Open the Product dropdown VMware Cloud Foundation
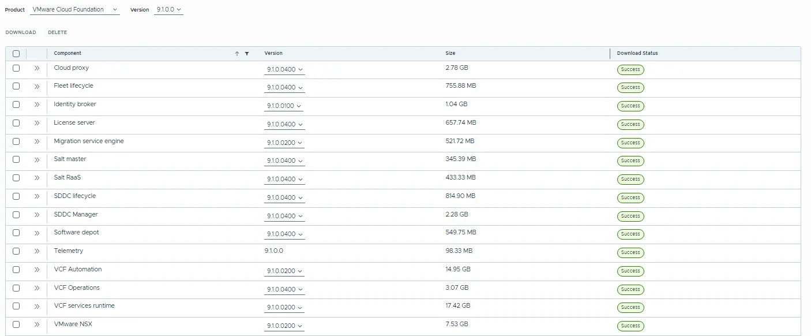 point(75,10)
